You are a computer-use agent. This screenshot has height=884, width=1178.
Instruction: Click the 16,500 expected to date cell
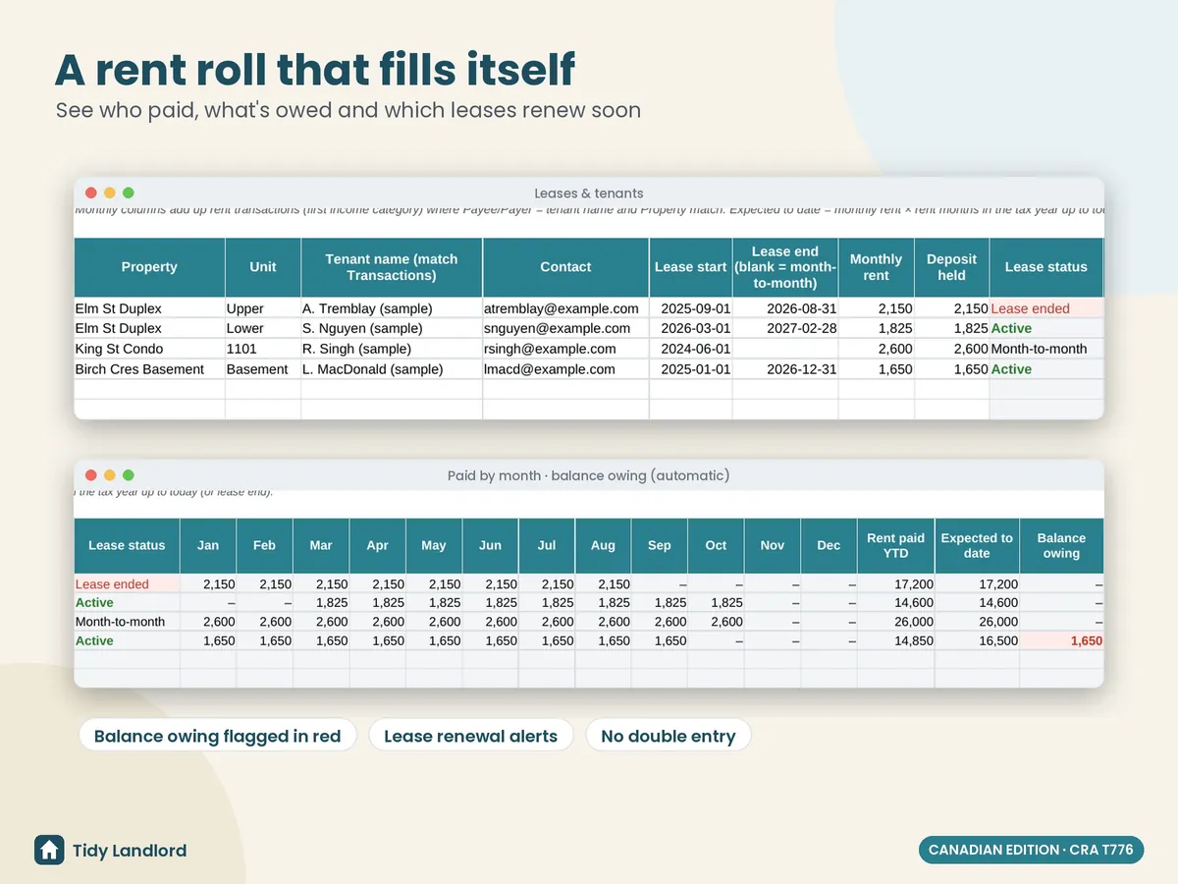[x=977, y=640]
